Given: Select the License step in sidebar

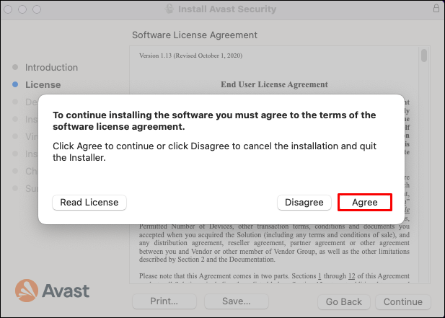Looking at the screenshot, I should point(43,84).
